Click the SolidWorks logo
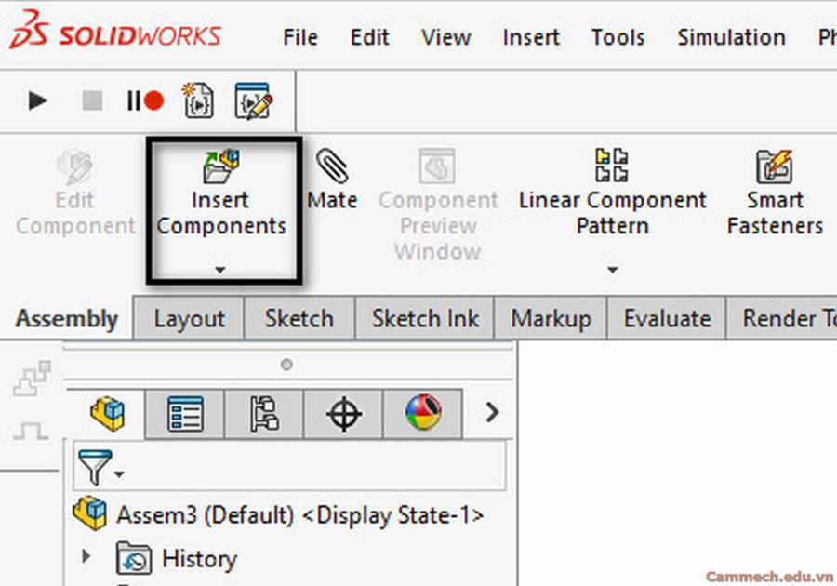 coord(114,31)
